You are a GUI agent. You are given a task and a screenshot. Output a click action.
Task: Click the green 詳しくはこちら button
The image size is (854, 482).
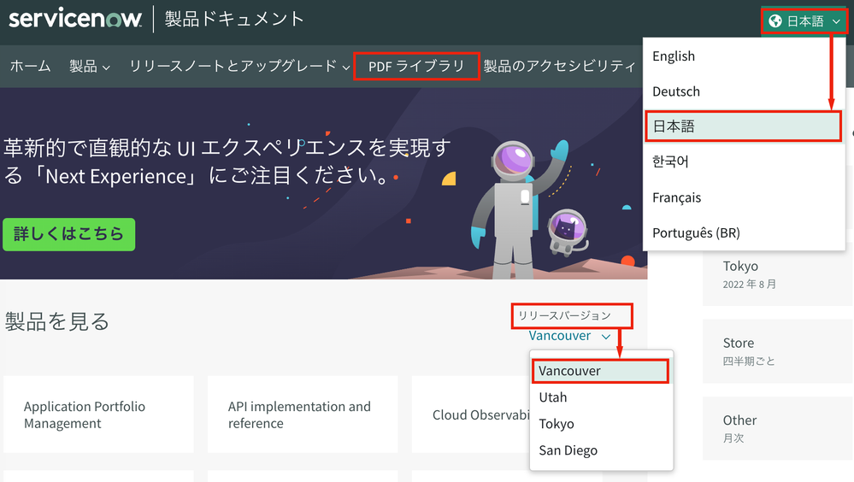[68, 234]
